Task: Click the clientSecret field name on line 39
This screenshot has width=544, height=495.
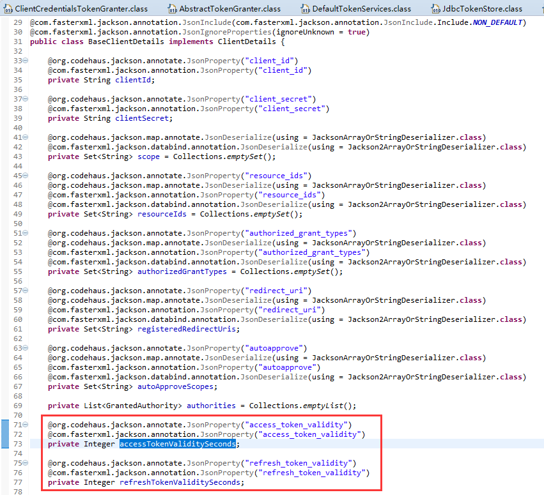Action: tap(142, 118)
